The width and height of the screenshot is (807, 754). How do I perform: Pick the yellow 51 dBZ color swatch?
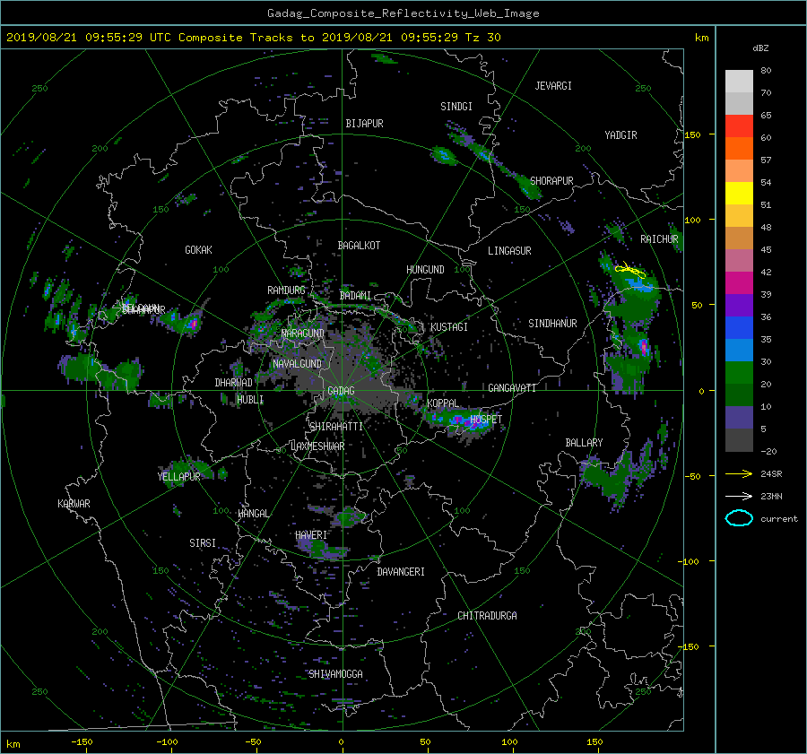(x=739, y=194)
